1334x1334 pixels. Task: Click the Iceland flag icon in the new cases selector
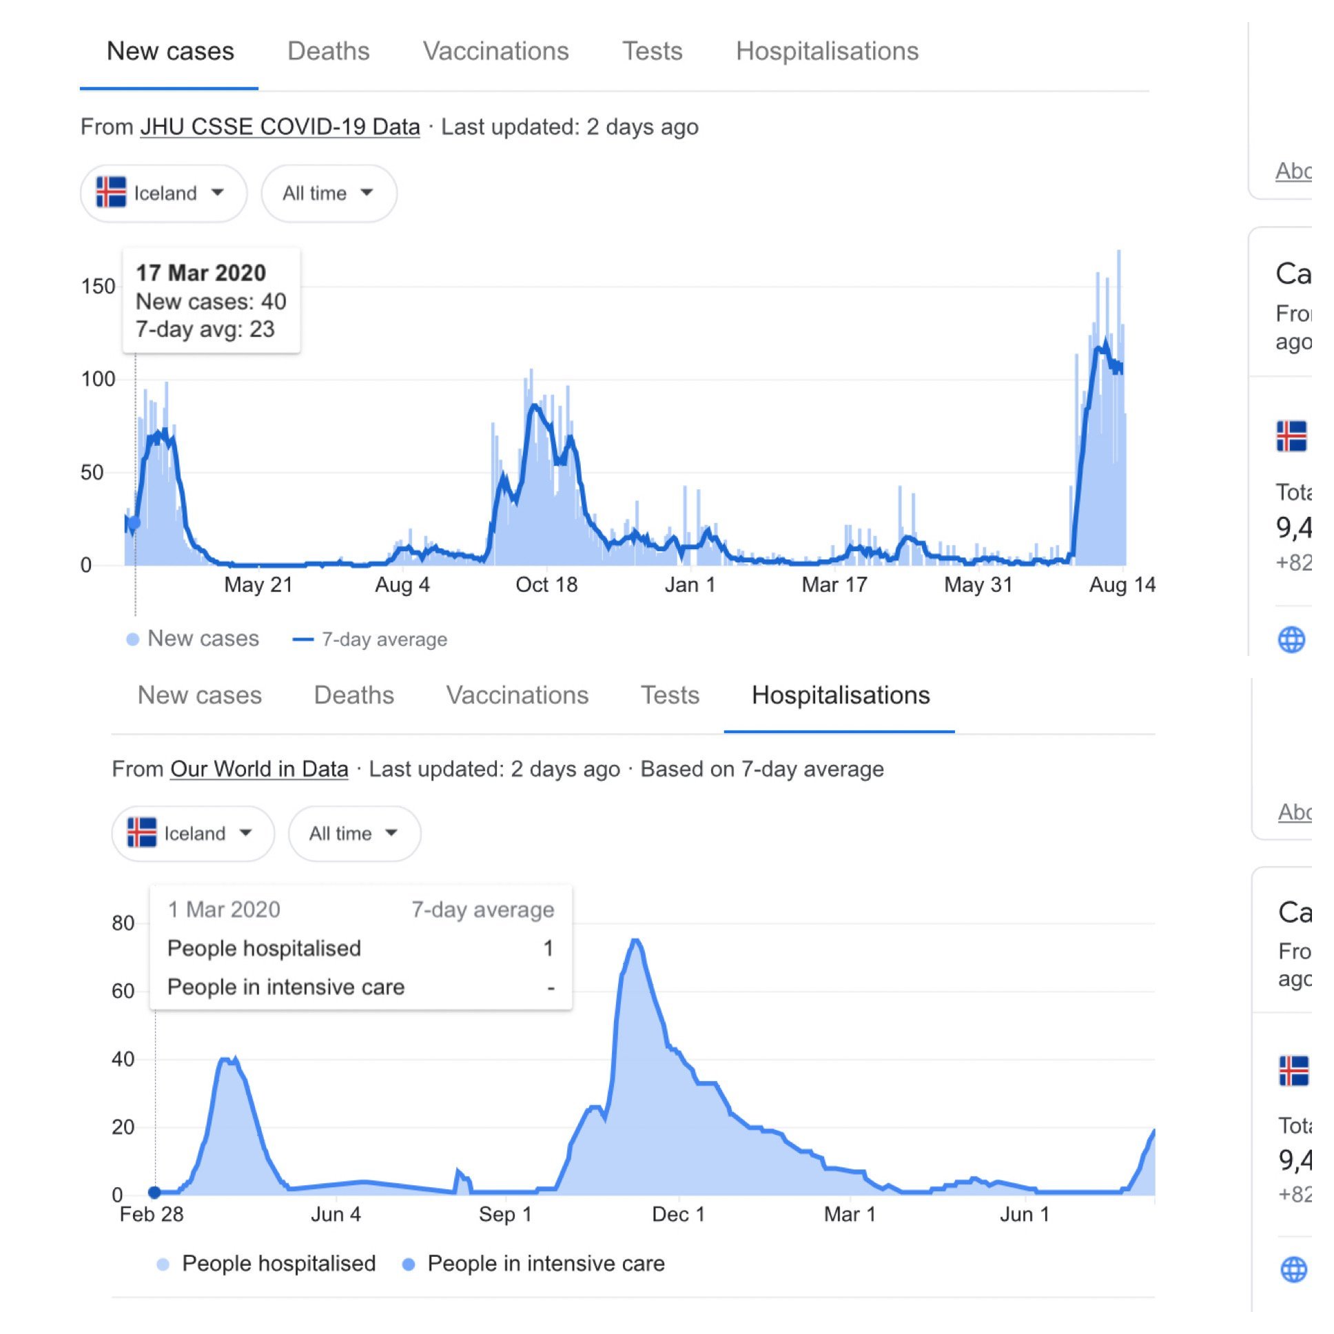click(111, 193)
